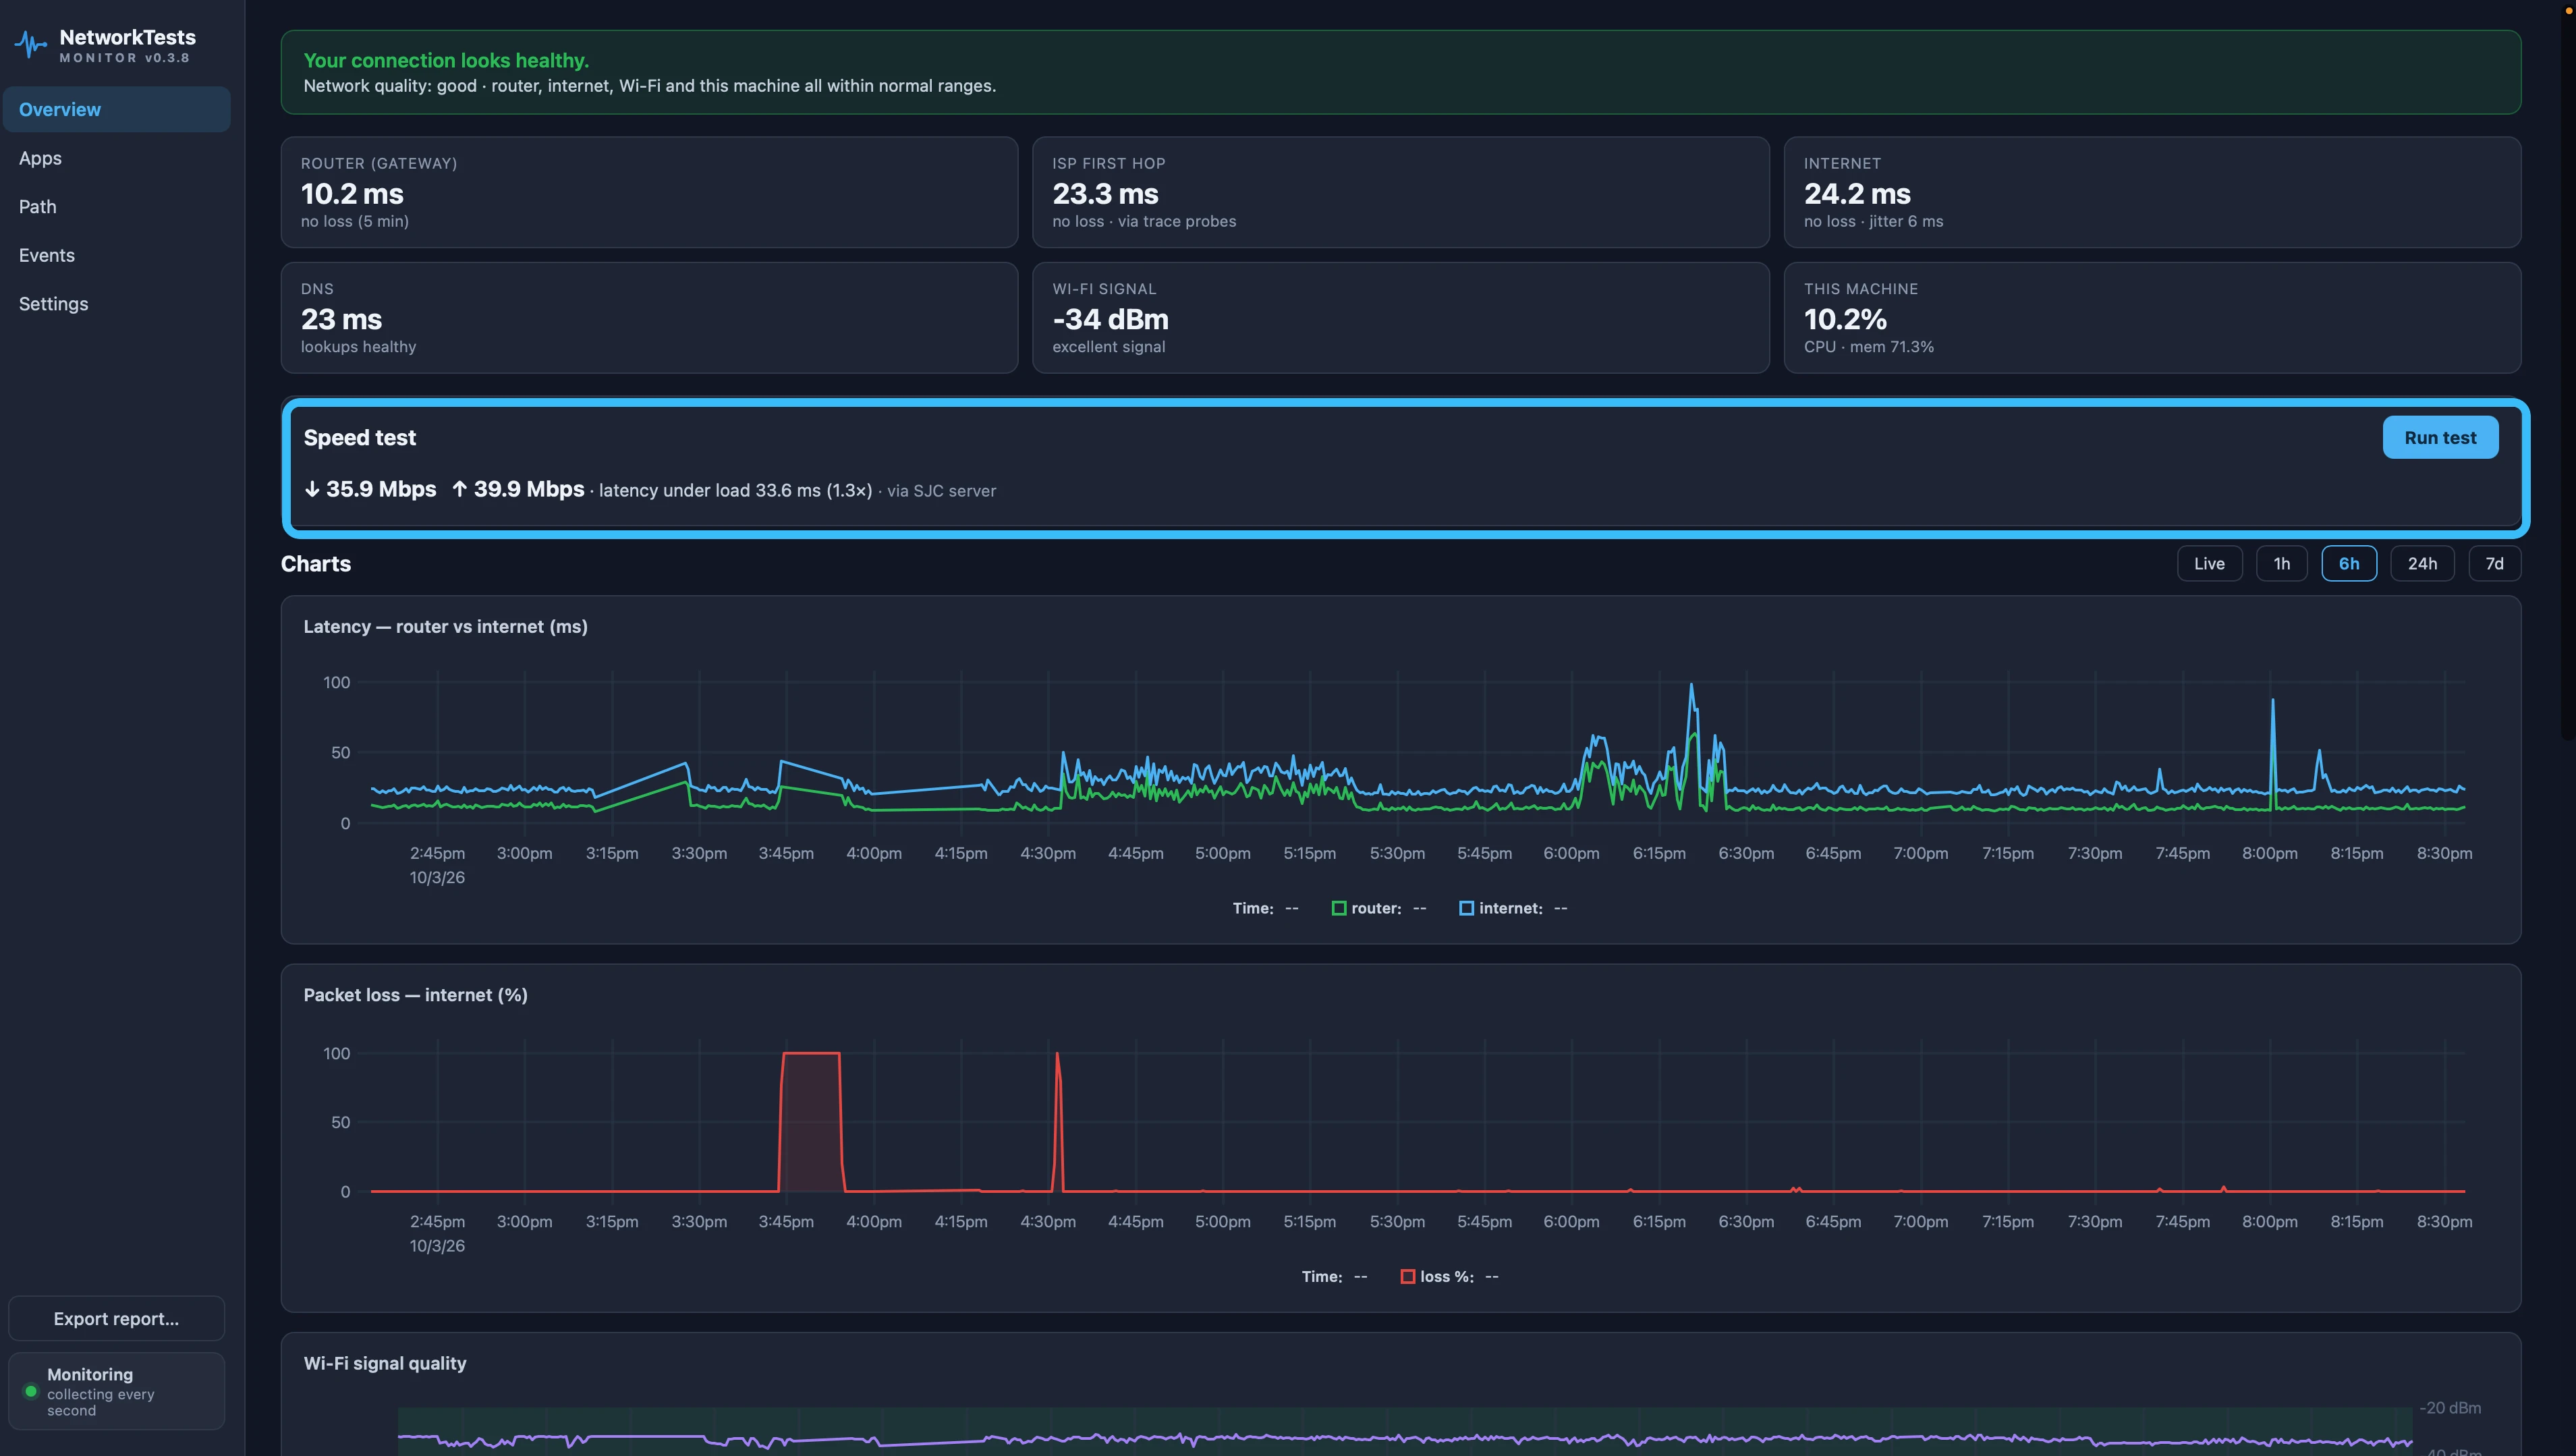Click 'latency under load 33.6 ms (1.3×)' text
The height and width of the screenshot is (1456, 2576).
click(x=735, y=490)
